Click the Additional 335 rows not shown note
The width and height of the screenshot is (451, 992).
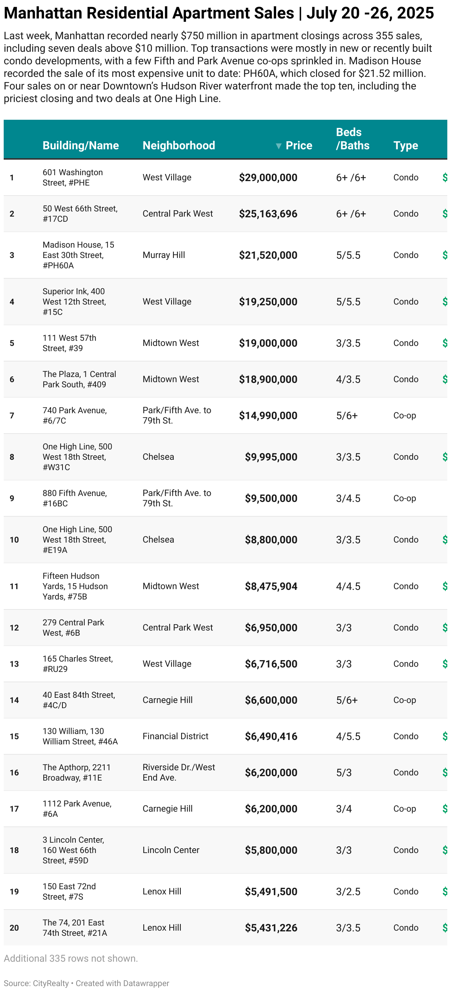pyautogui.click(x=71, y=958)
